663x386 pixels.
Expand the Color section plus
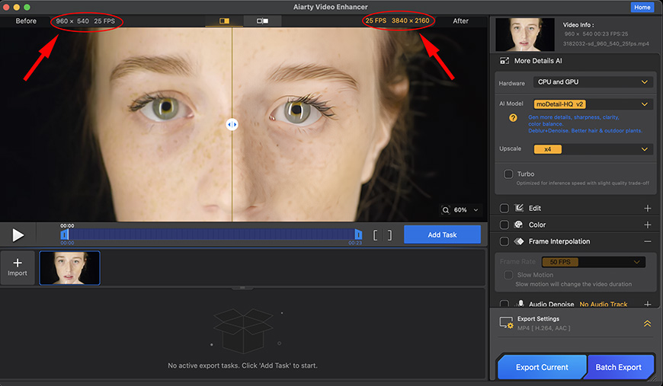tap(647, 225)
